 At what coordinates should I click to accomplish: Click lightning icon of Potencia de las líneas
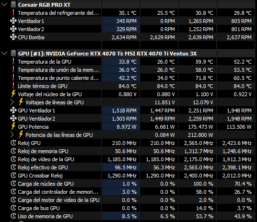[x=21, y=134]
